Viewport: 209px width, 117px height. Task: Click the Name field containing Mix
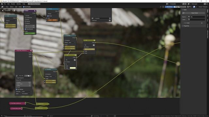[x=196, y=17]
